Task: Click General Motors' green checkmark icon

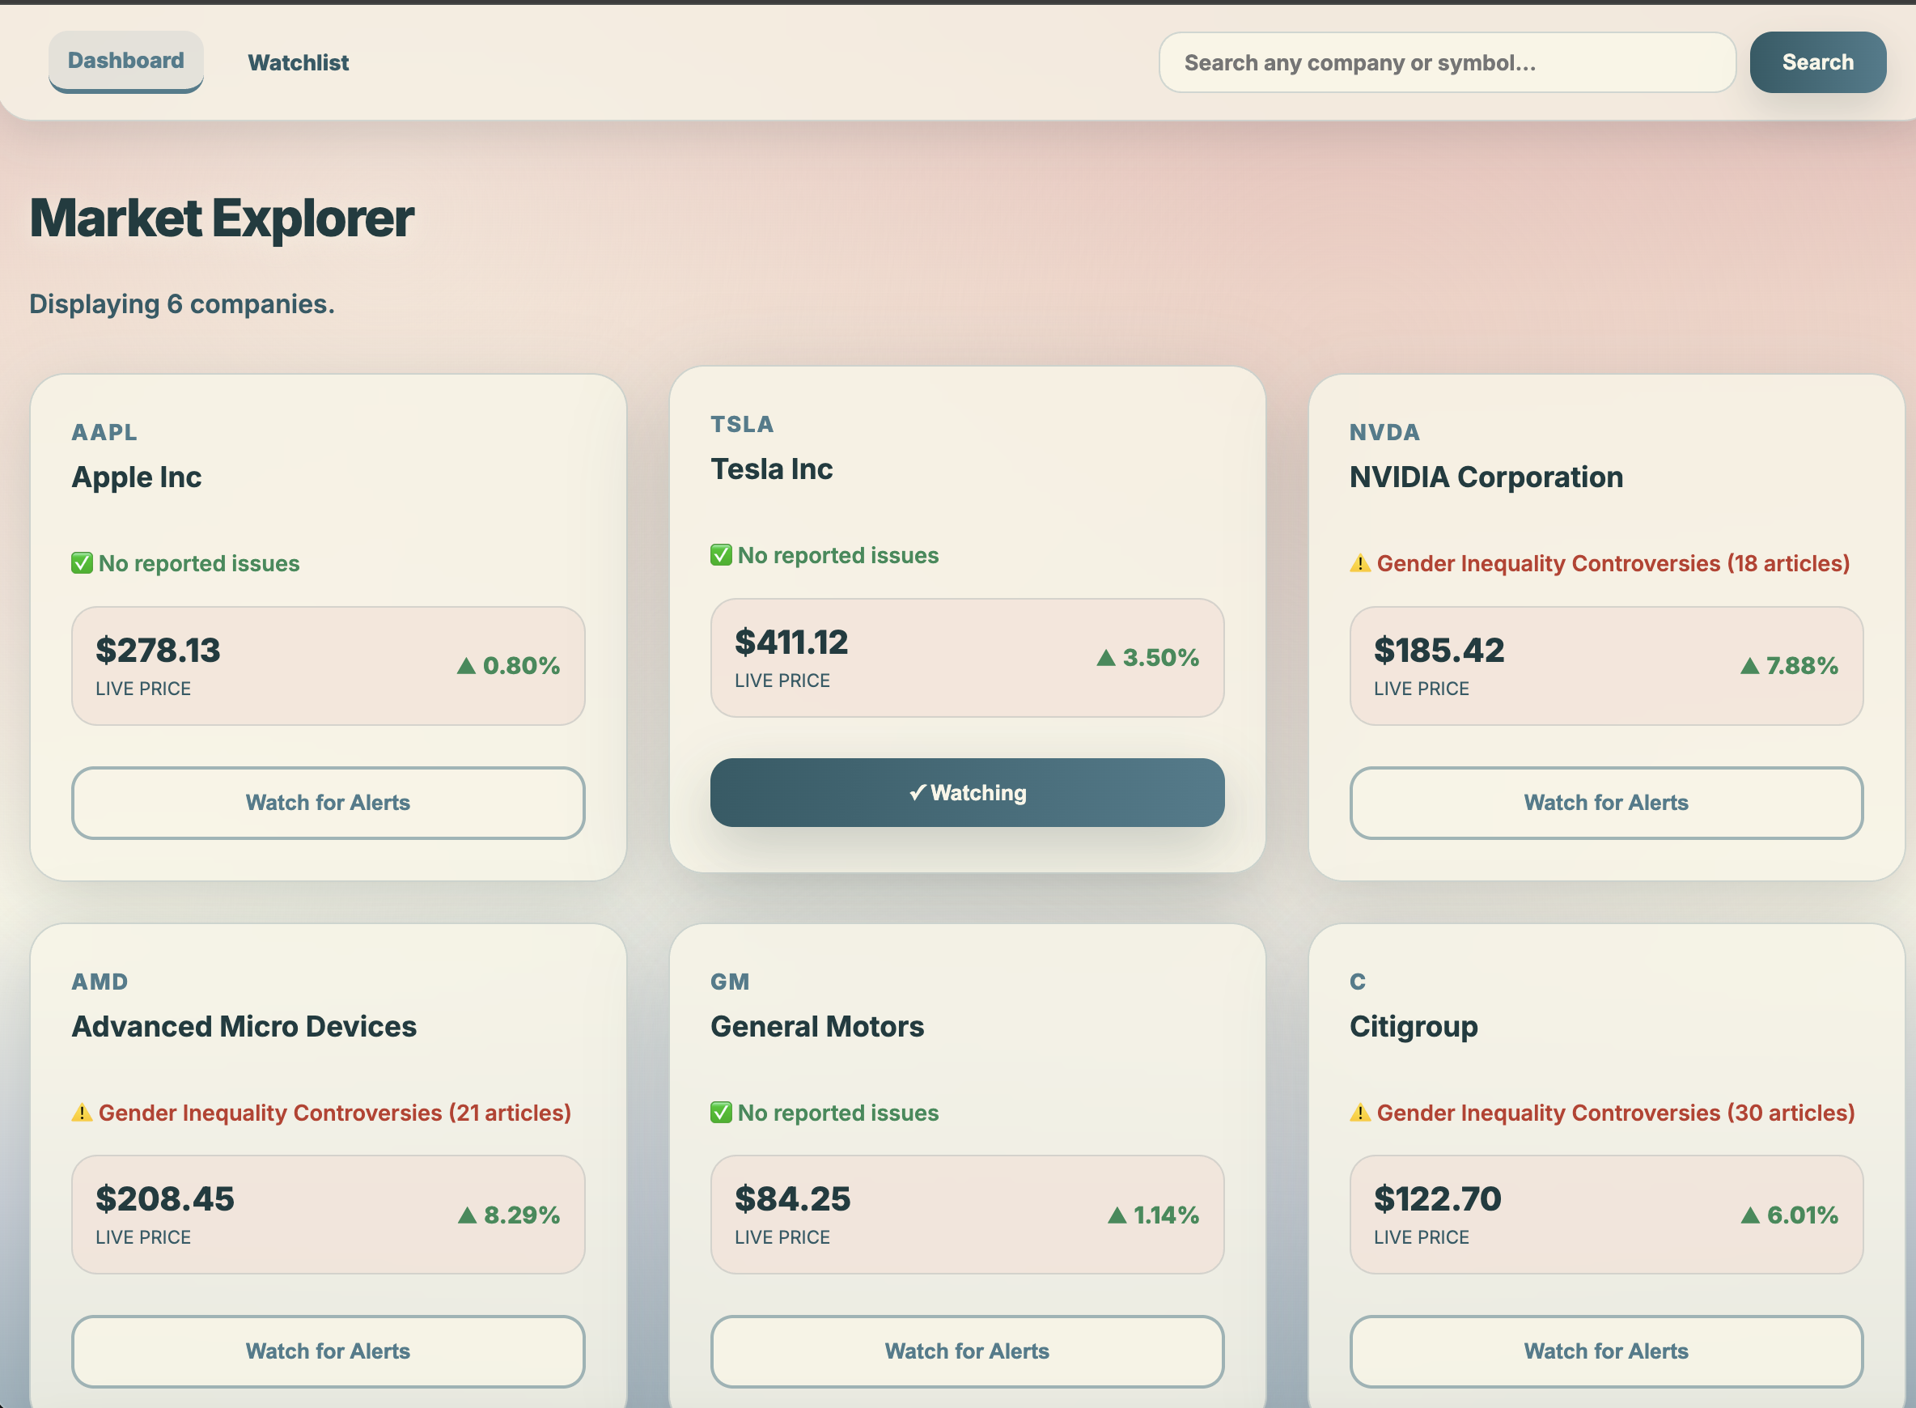Action: click(x=721, y=1113)
